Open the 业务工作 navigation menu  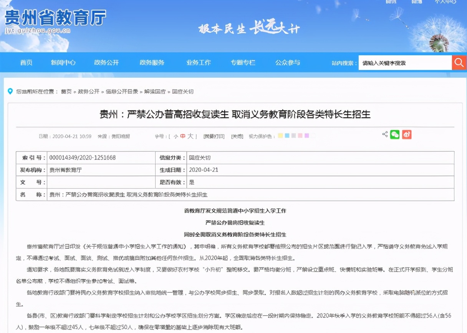(x=198, y=63)
